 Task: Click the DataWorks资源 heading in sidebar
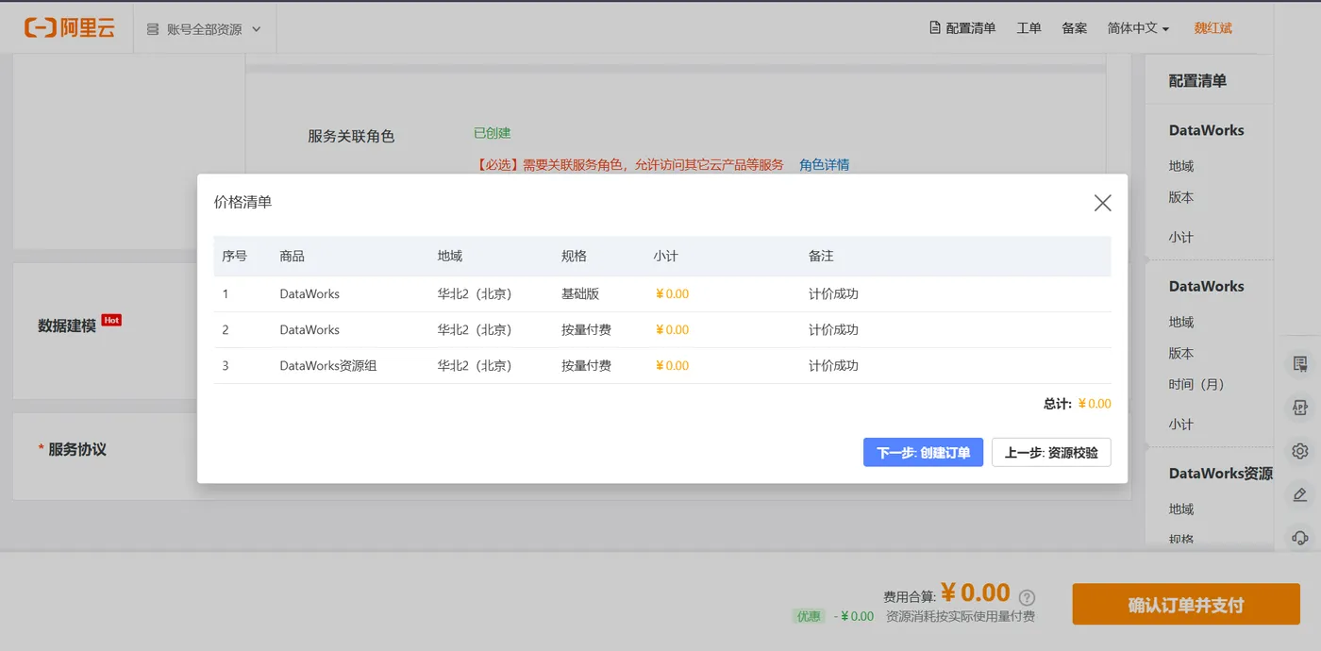tap(1220, 473)
